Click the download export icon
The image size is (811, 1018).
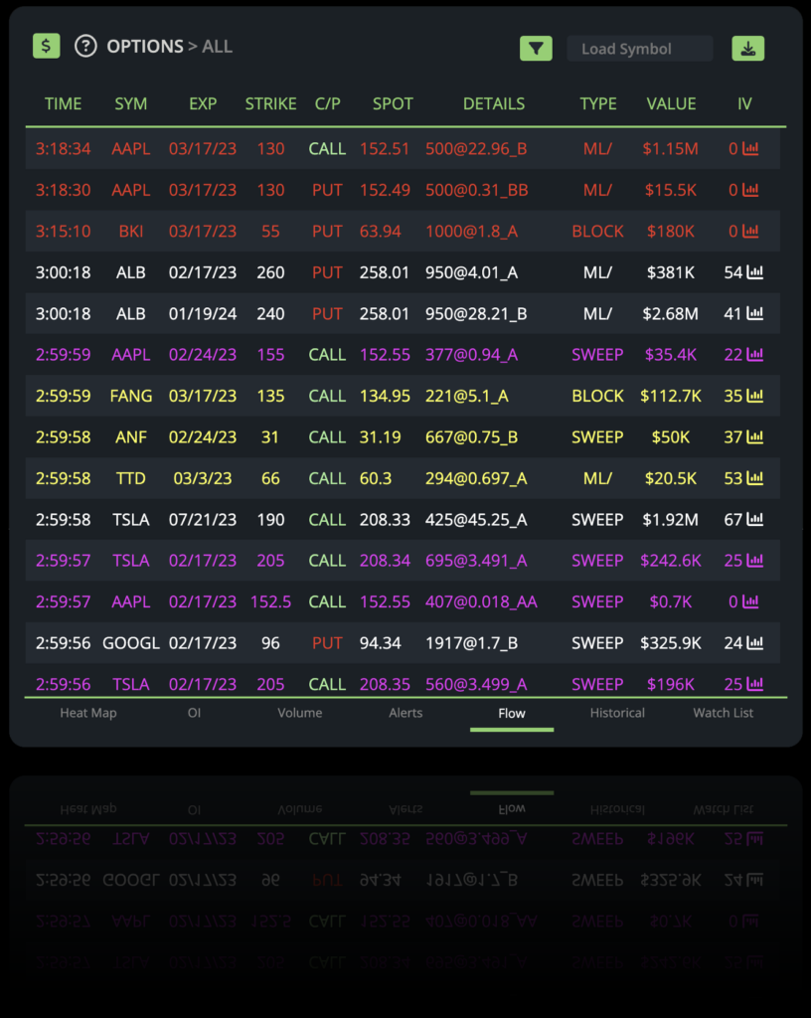click(748, 48)
